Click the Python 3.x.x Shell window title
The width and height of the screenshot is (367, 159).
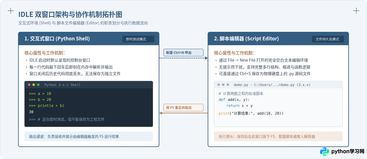click(63, 85)
